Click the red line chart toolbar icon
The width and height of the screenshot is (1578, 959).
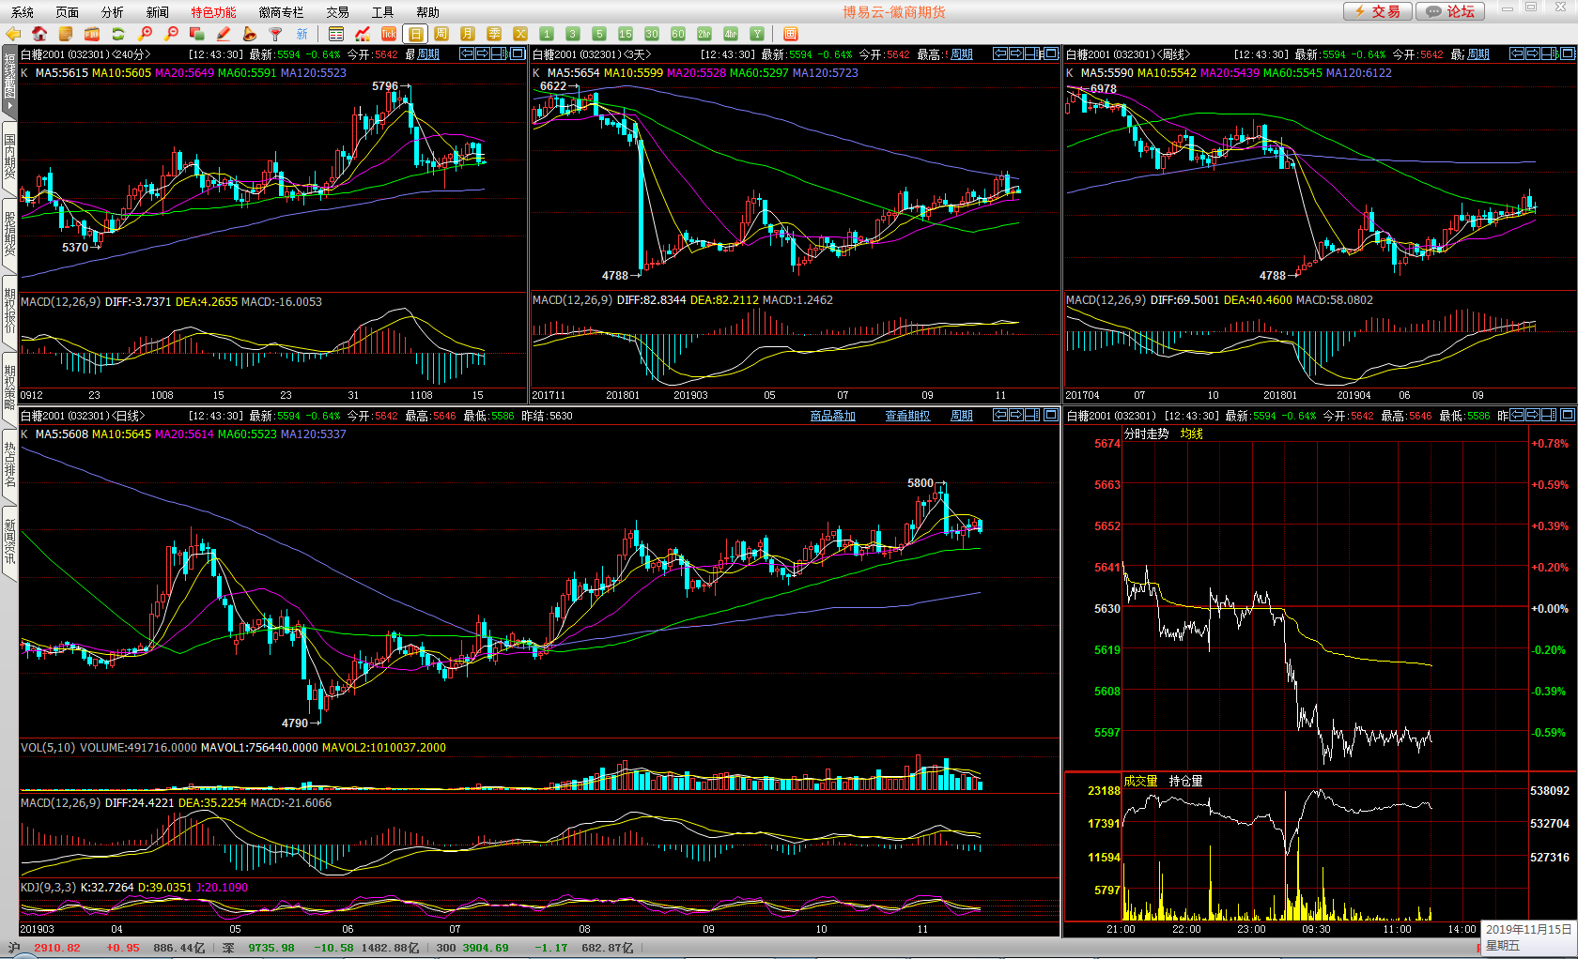coord(363,34)
